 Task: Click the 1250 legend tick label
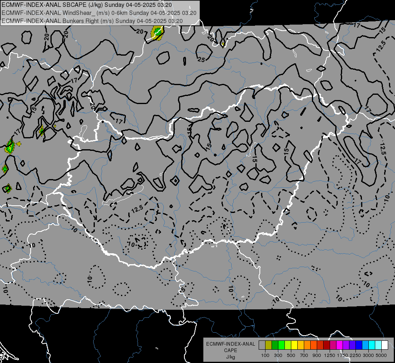[x=330, y=355]
